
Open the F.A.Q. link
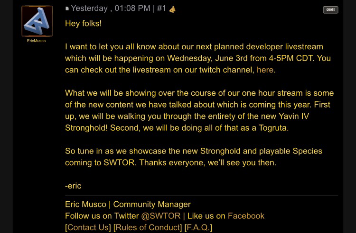coord(198,228)
